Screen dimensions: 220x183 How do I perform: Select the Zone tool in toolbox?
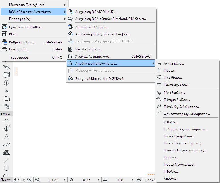7,99
